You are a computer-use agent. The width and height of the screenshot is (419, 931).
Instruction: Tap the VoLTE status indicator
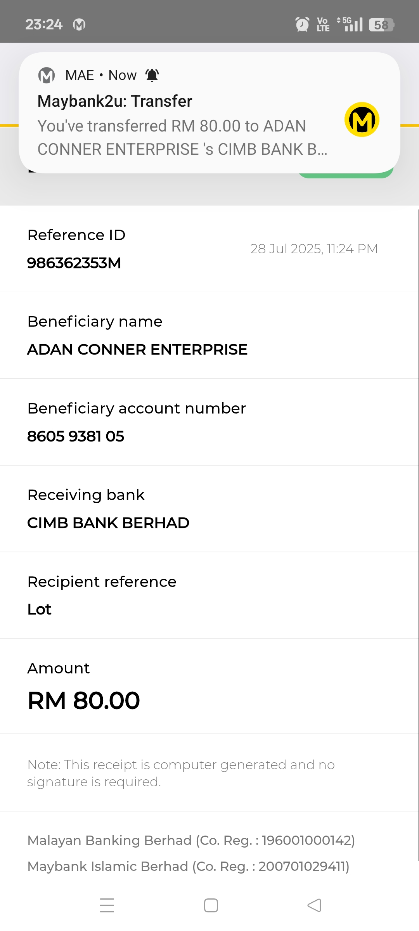point(323,24)
